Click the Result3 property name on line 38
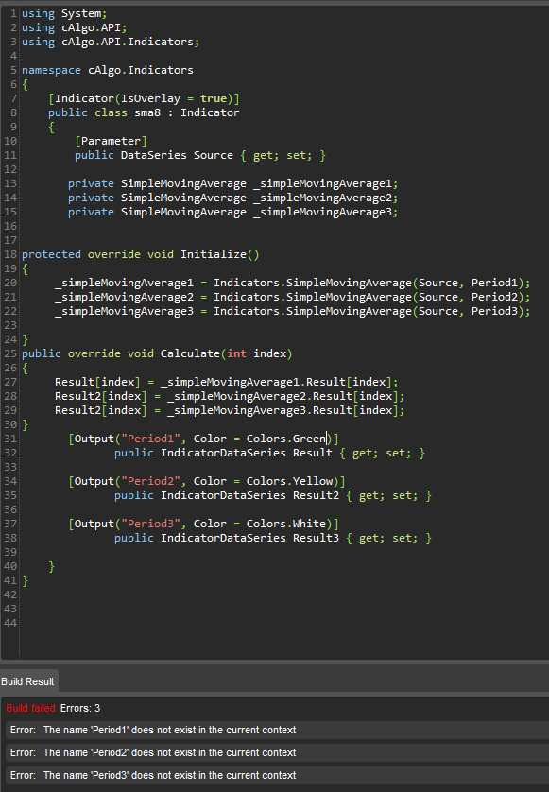 (x=317, y=538)
